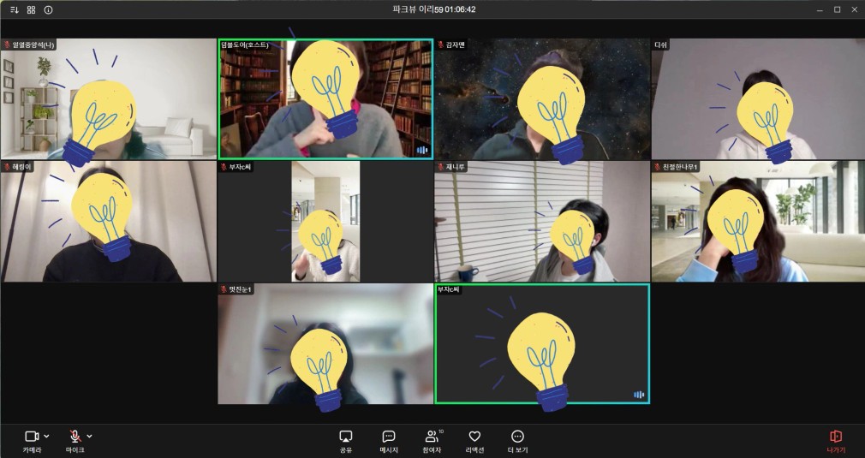Viewport: 865px width, 458px height.
Task: Click muted mic icon beside 재니무
Action: pyautogui.click(x=441, y=167)
